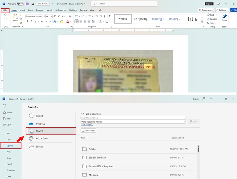Click the back arrow in Backstage view

(4, 106)
